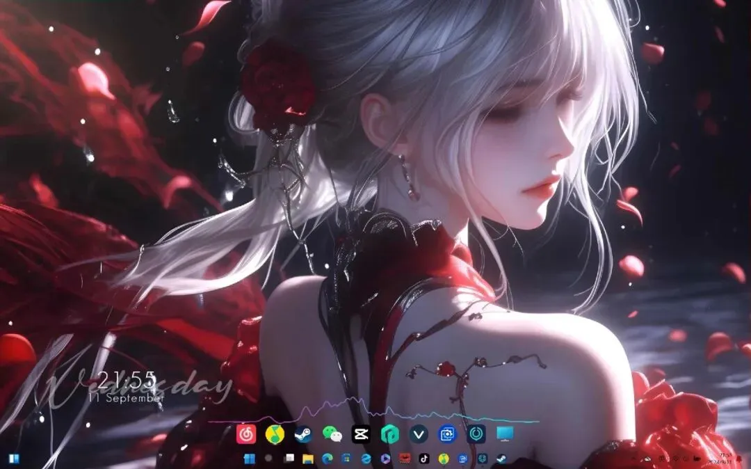Launch CapCut from the dock

[361, 434]
